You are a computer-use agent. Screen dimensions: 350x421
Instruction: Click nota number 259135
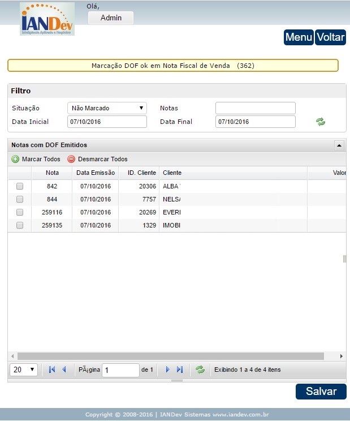click(x=52, y=225)
